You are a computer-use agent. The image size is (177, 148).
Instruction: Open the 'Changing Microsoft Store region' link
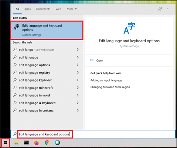(110, 87)
